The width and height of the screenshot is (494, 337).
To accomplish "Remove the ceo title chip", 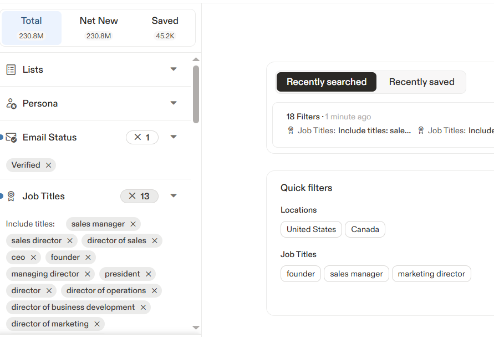I will (33, 258).
